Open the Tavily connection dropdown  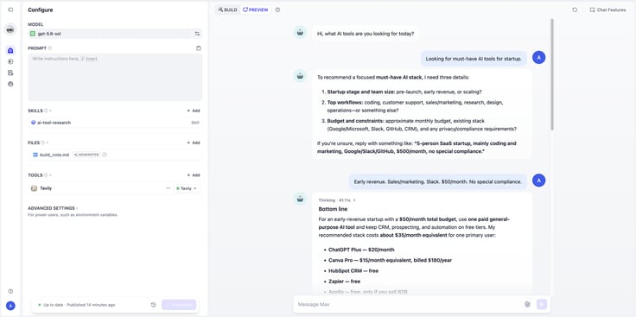[x=187, y=188]
